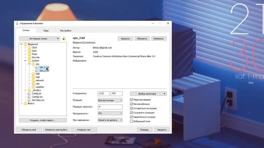The width and height of the screenshot is (264, 148).
Task: Click the Date folder icon
Action: [x=29, y=51]
